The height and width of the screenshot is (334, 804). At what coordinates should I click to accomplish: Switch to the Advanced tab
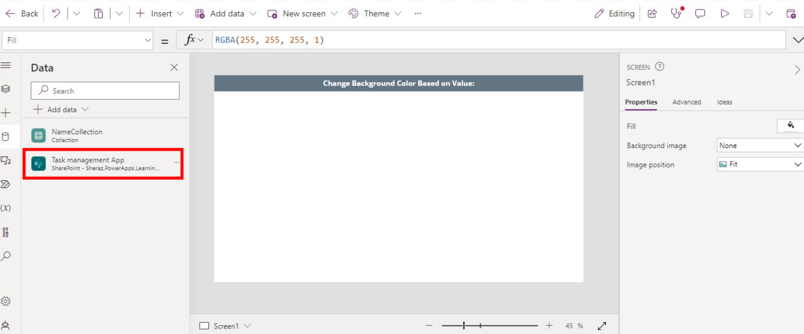[x=687, y=102]
